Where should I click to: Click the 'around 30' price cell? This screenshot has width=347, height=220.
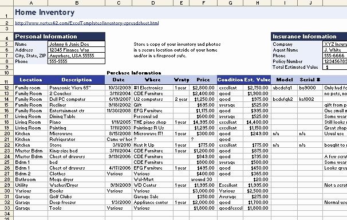coord(203,179)
